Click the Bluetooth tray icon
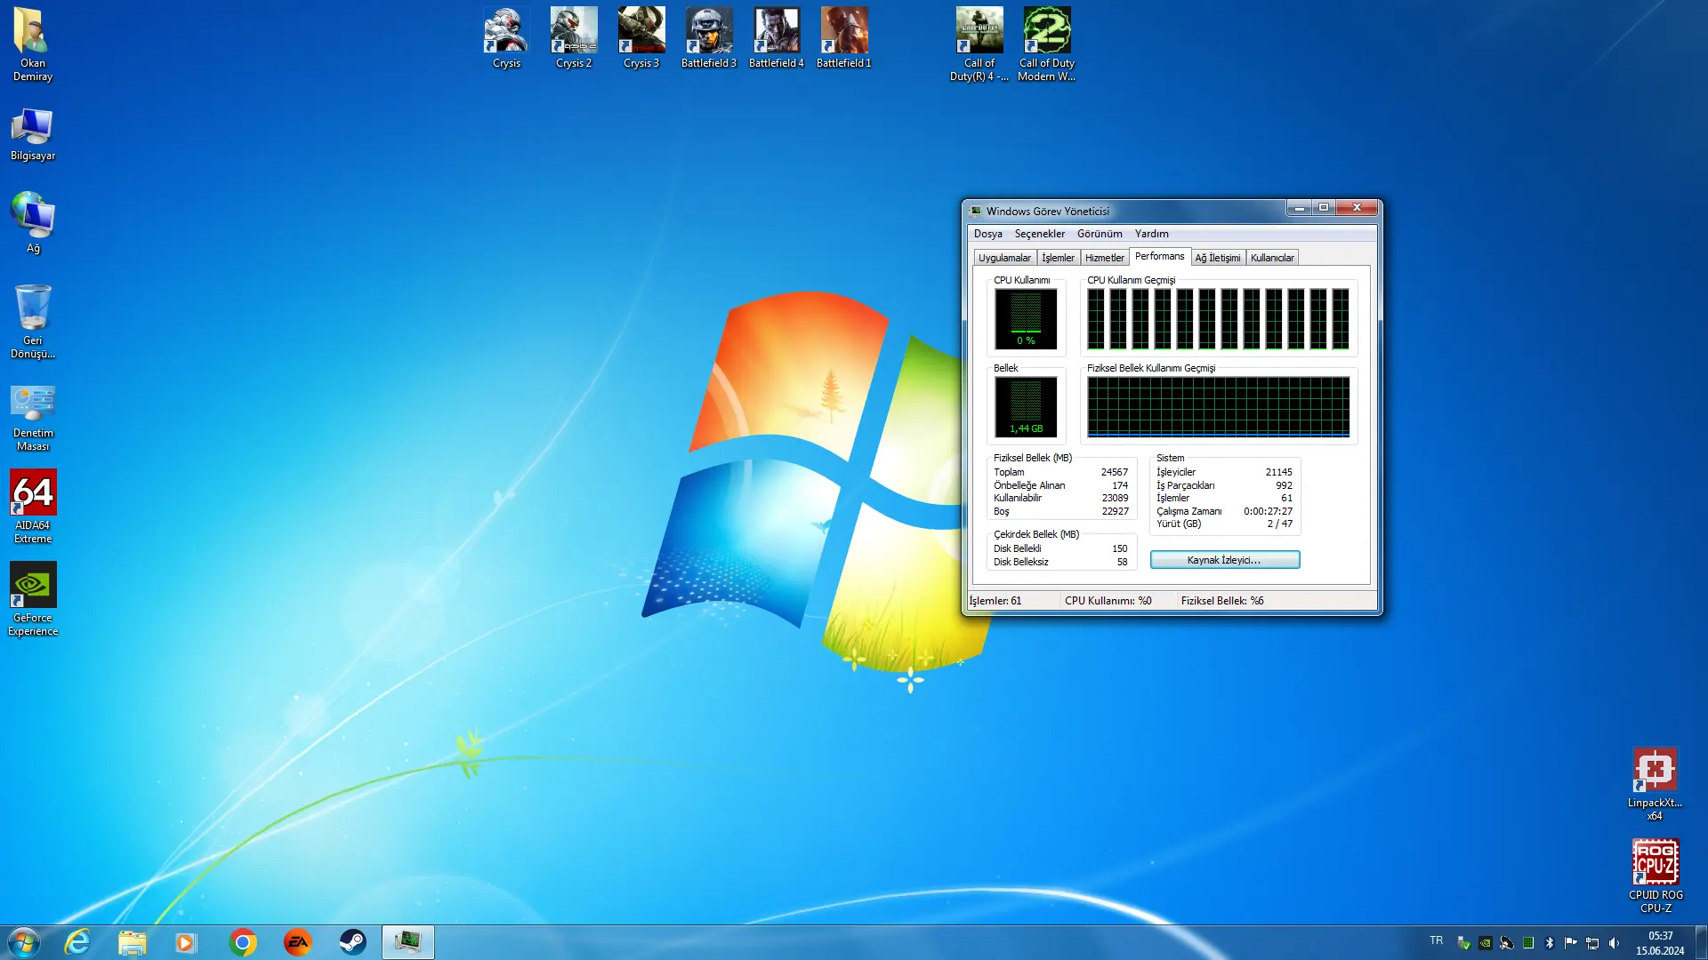Screen dimensions: 1708x960 (1549, 943)
